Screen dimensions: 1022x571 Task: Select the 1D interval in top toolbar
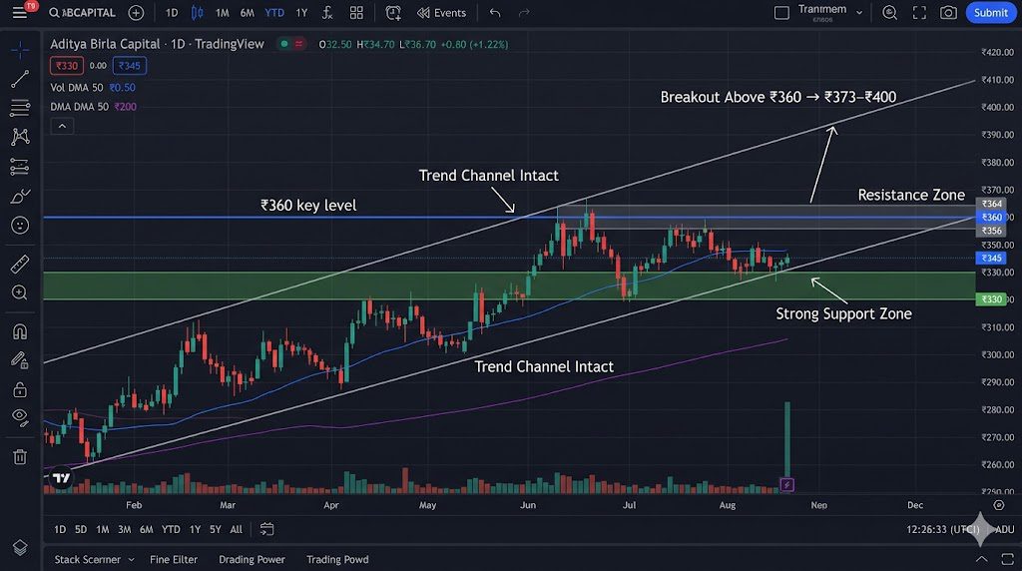click(x=172, y=12)
